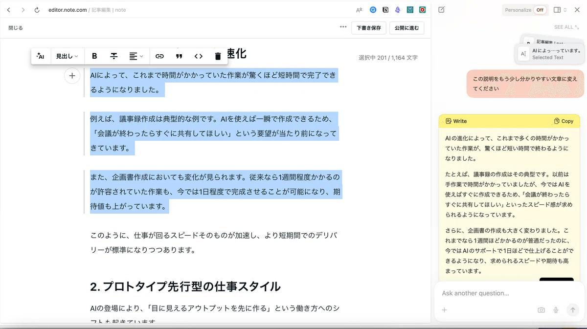Apply strikethrough to selected text

point(114,56)
